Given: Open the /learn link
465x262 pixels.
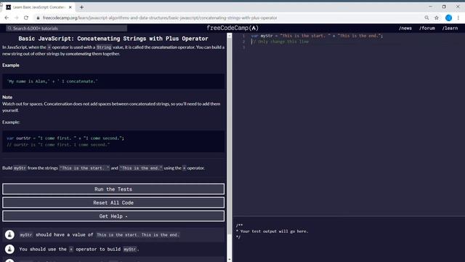Looking at the screenshot, I should point(450,28).
